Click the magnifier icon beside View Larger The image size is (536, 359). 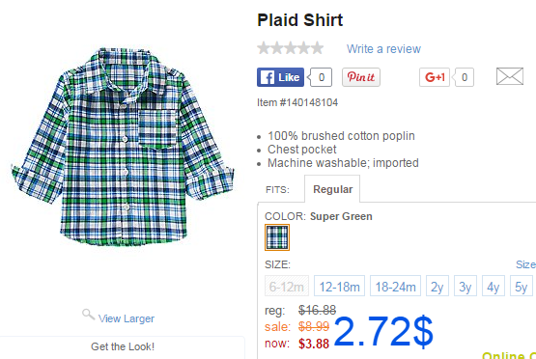[x=88, y=315]
